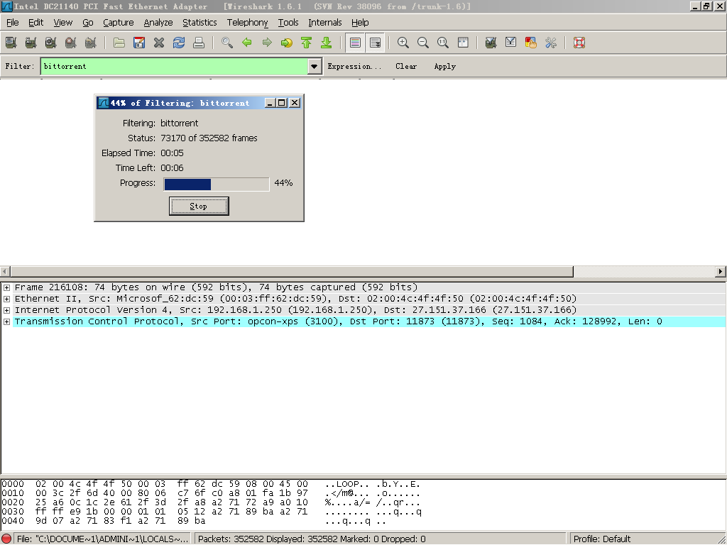Print packets with the printer icon
727x545 pixels.
199,43
